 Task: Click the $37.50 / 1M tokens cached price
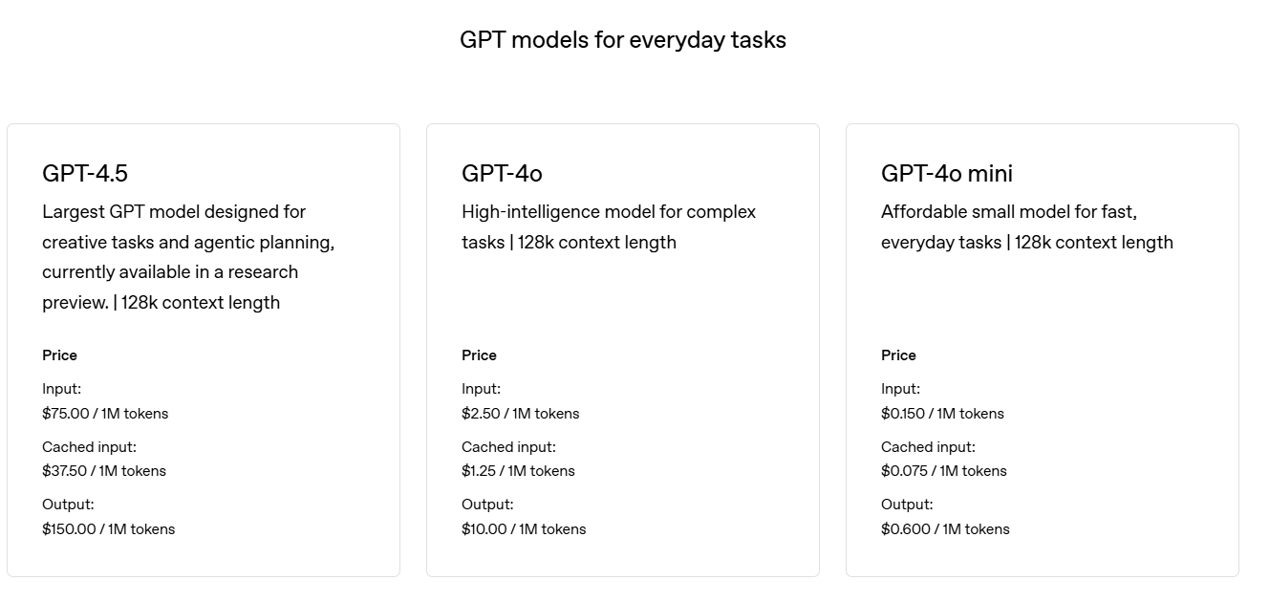click(104, 471)
